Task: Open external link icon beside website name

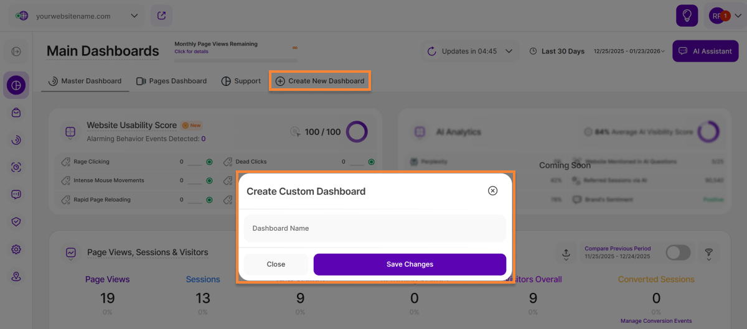Action: coord(162,16)
